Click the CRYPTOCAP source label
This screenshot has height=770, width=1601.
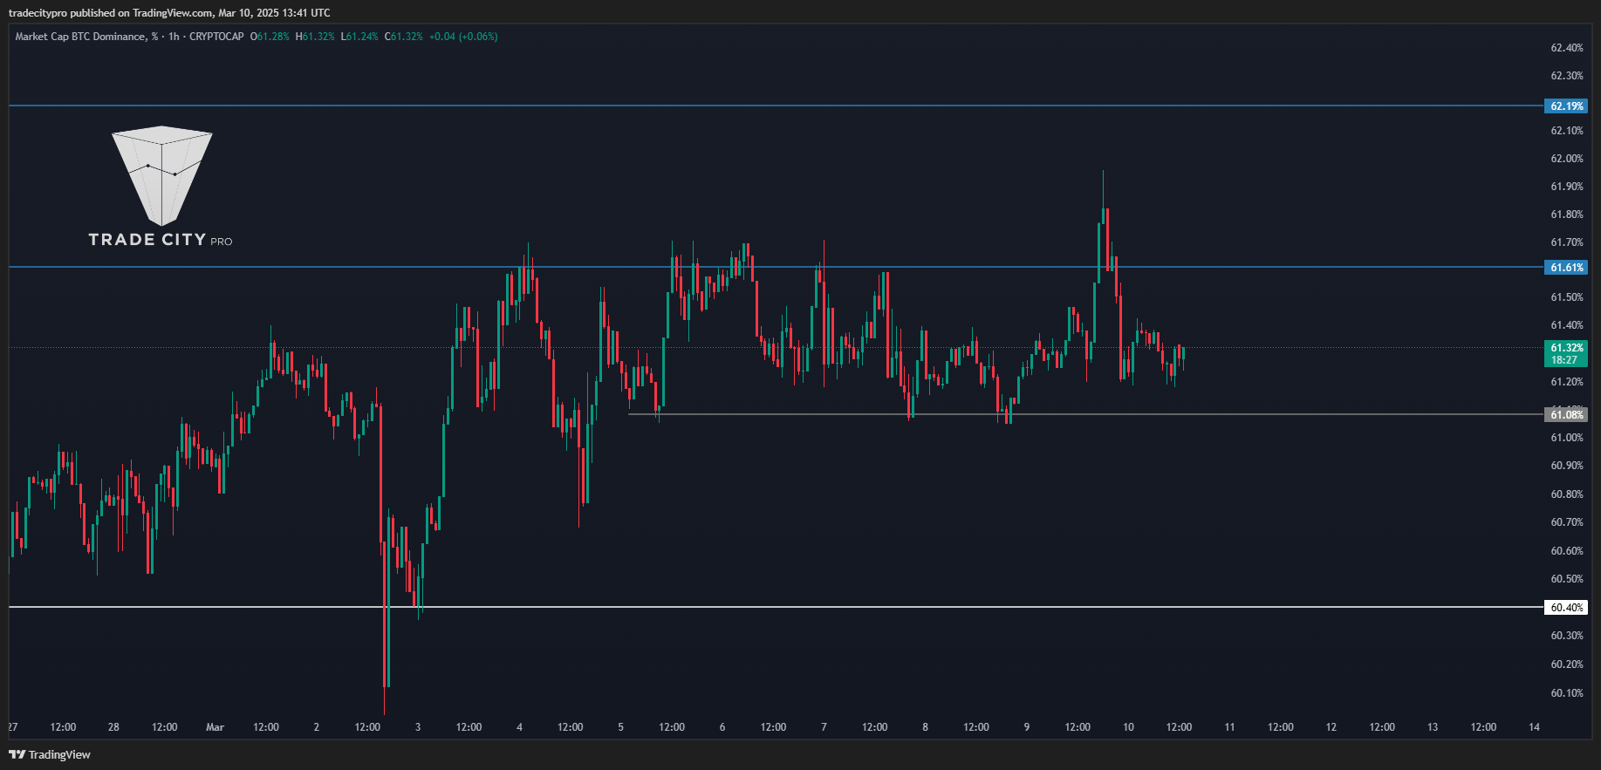(x=216, y=37)
